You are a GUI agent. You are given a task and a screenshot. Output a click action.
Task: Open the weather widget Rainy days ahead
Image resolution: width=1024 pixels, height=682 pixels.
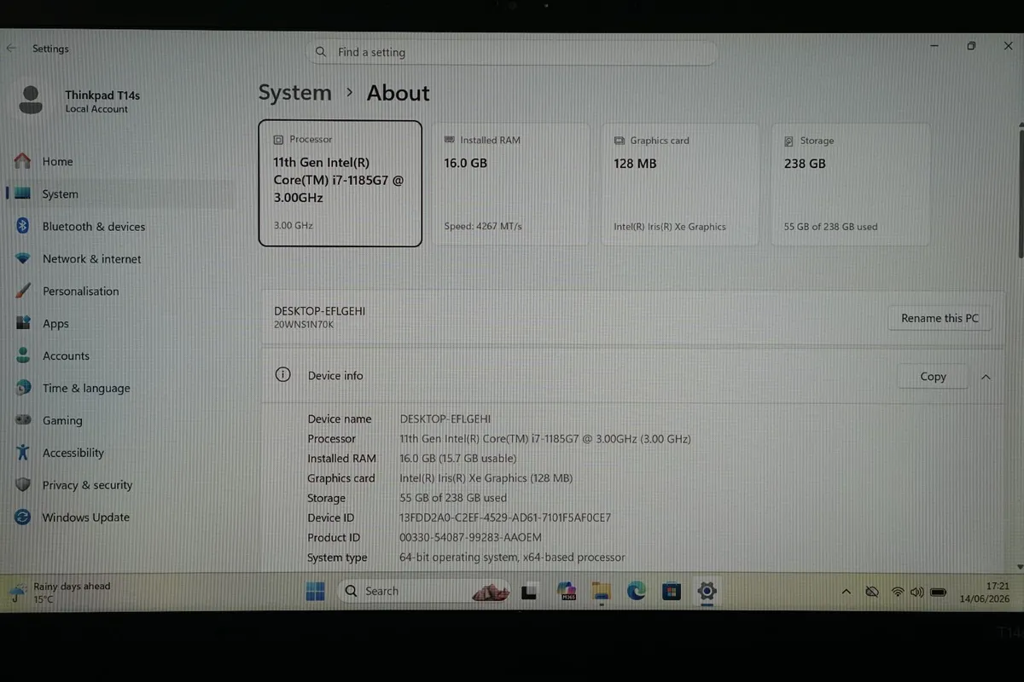click(60, 592)
